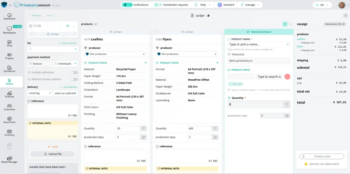This screenshot has width=350, height=174.
Task: Open the Help menu
Action: [202, 5]
